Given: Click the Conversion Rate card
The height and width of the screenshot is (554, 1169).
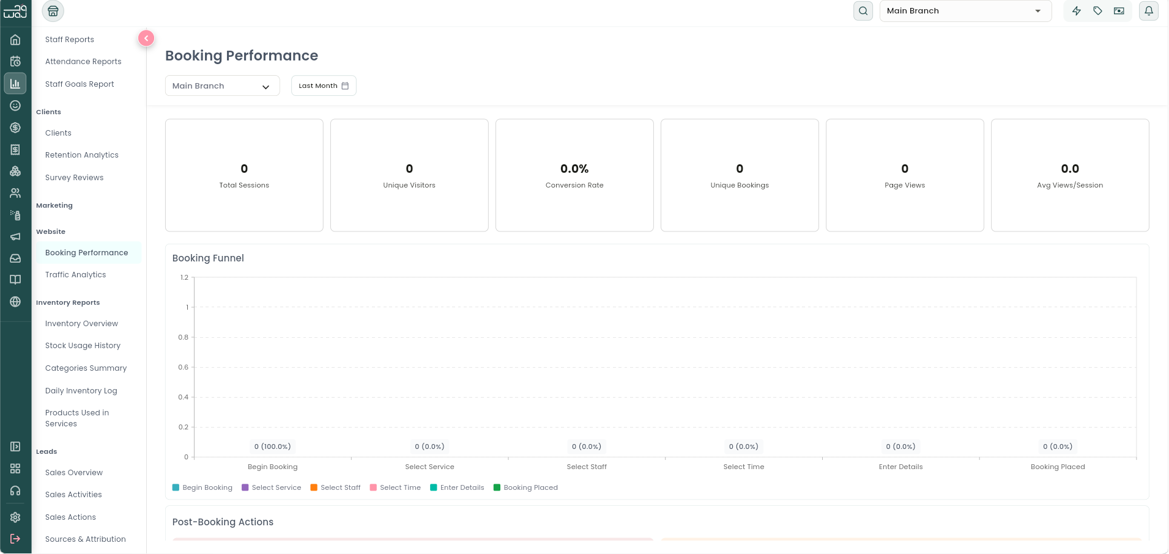Looking at the screenshot, I should (574, 175).
